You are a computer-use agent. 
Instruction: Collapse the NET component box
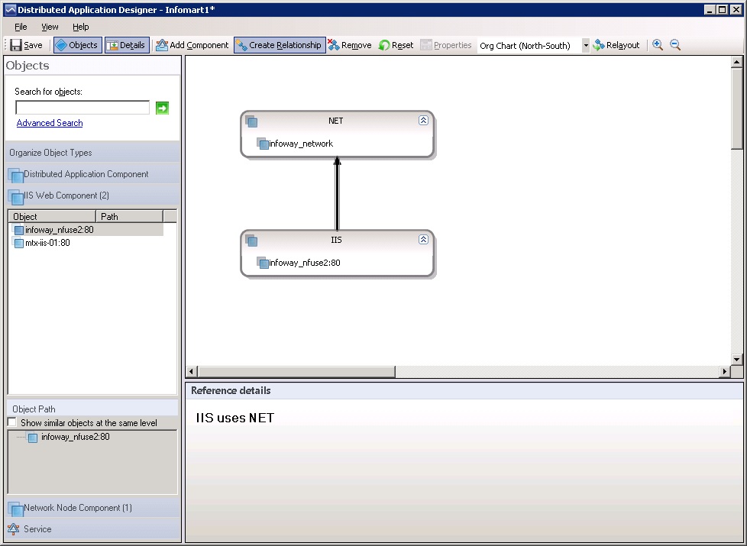coord(423,121)
